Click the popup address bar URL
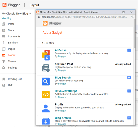 [84, 17]
